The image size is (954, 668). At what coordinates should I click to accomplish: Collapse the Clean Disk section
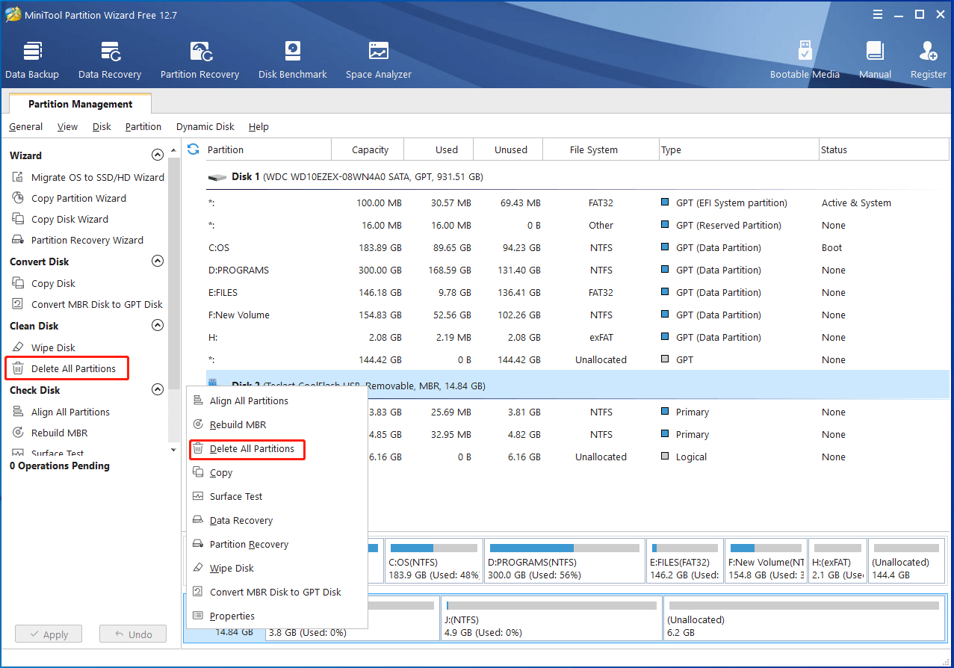click(158, 326)
